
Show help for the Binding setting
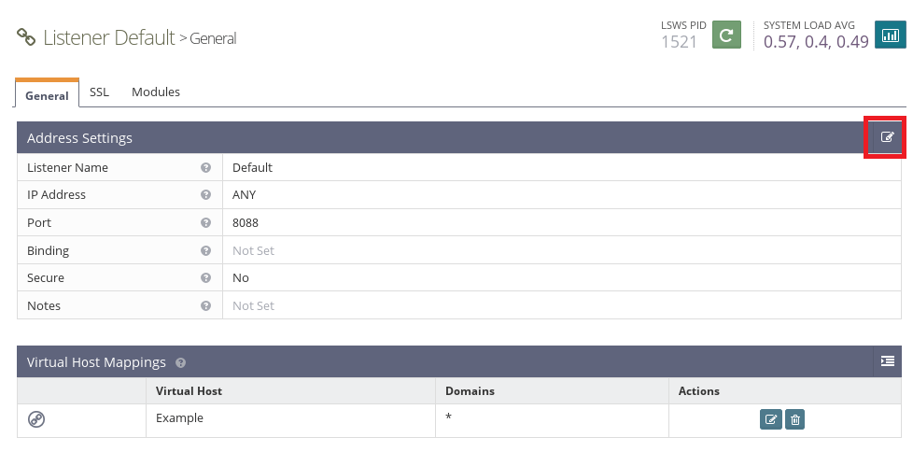205,250
